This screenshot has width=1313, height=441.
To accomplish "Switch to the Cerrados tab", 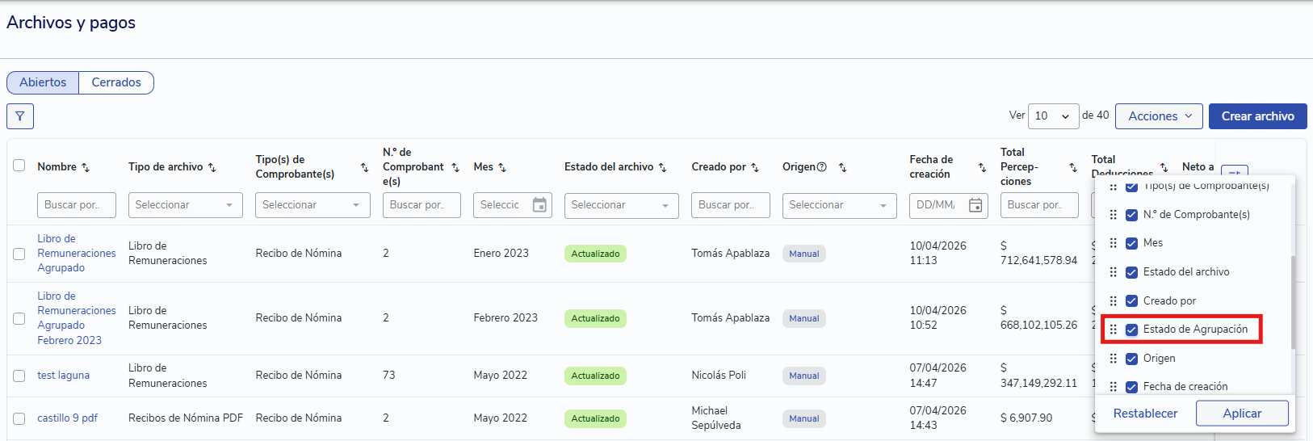I will (x=116, y=82).
